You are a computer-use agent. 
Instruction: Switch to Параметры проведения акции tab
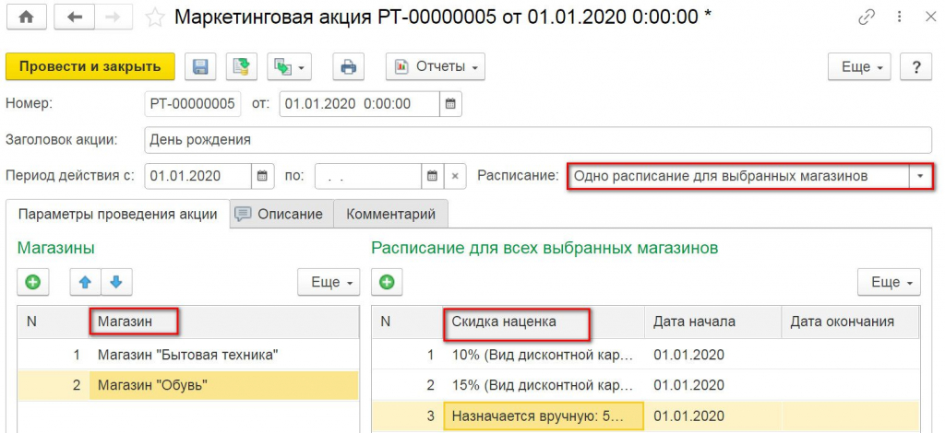117,214
